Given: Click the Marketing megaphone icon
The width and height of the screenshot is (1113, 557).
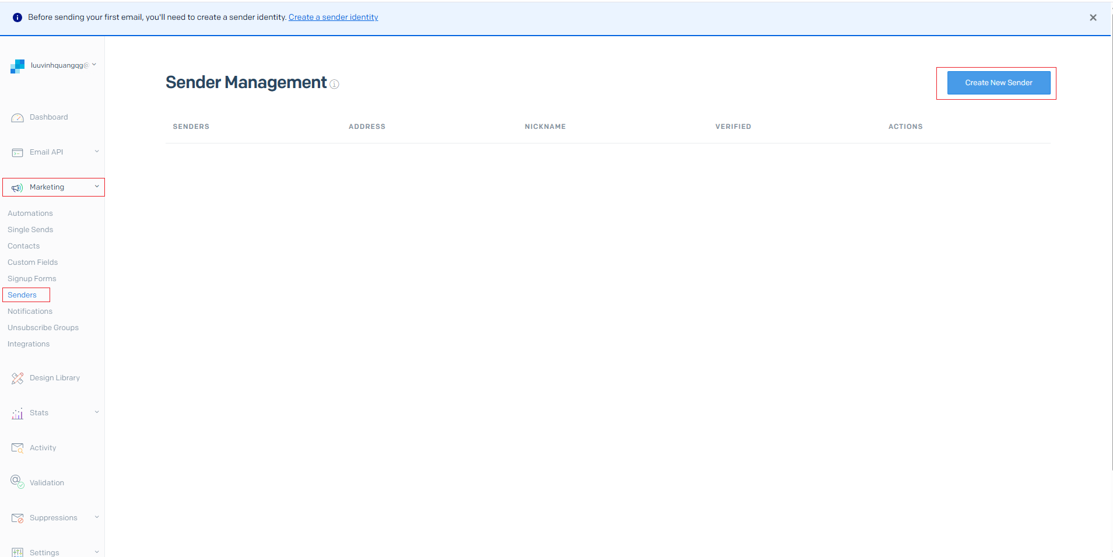Looking at the screenshot, I should [x=17, y=188].
